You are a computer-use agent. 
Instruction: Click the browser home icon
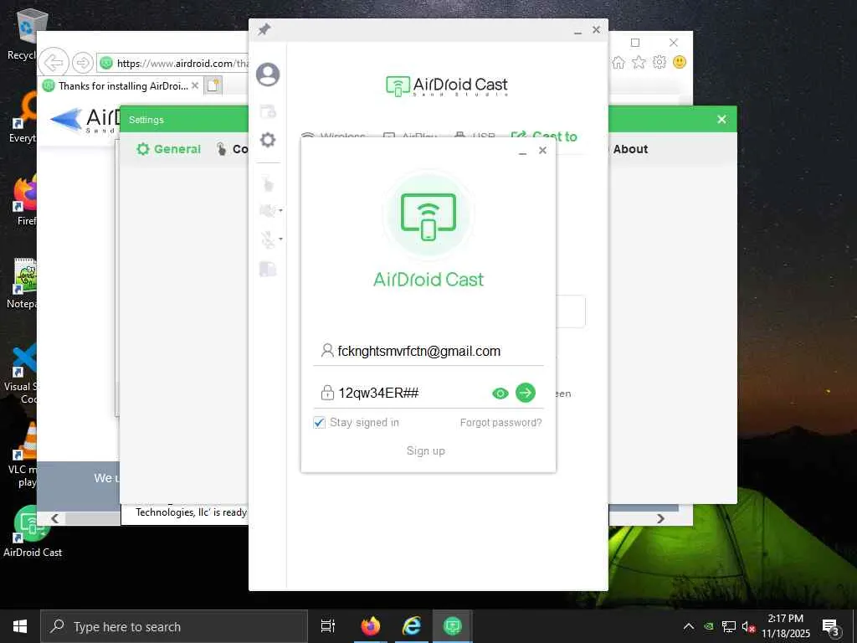[x=618, y=62]
